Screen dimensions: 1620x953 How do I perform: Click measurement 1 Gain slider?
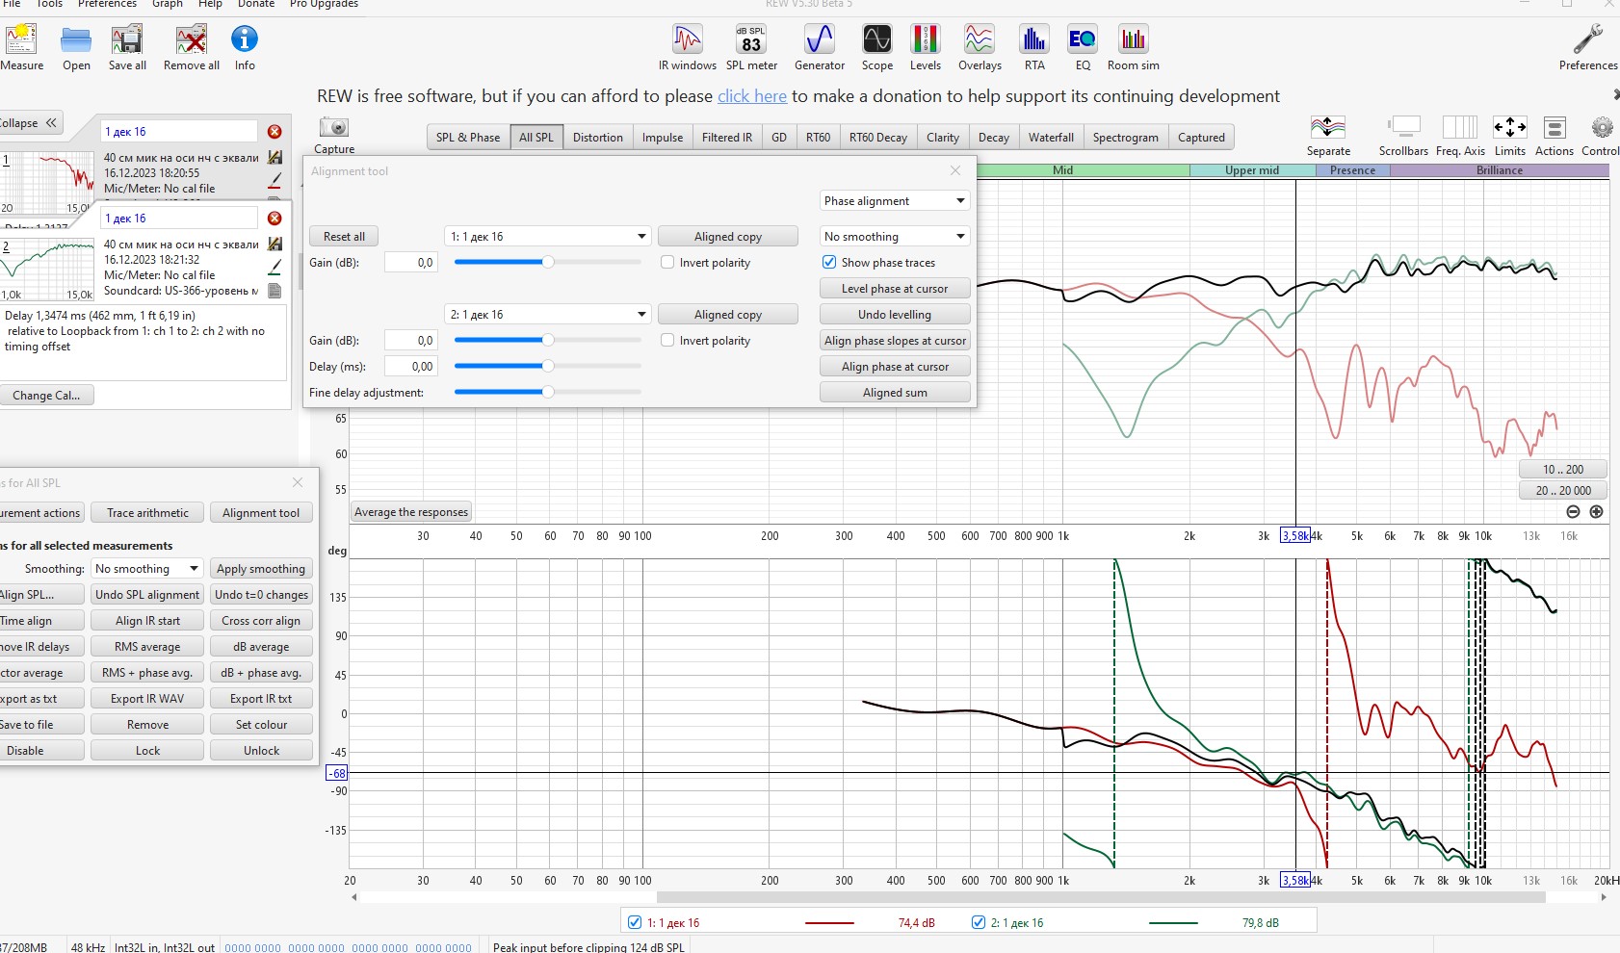pos(547,262)
